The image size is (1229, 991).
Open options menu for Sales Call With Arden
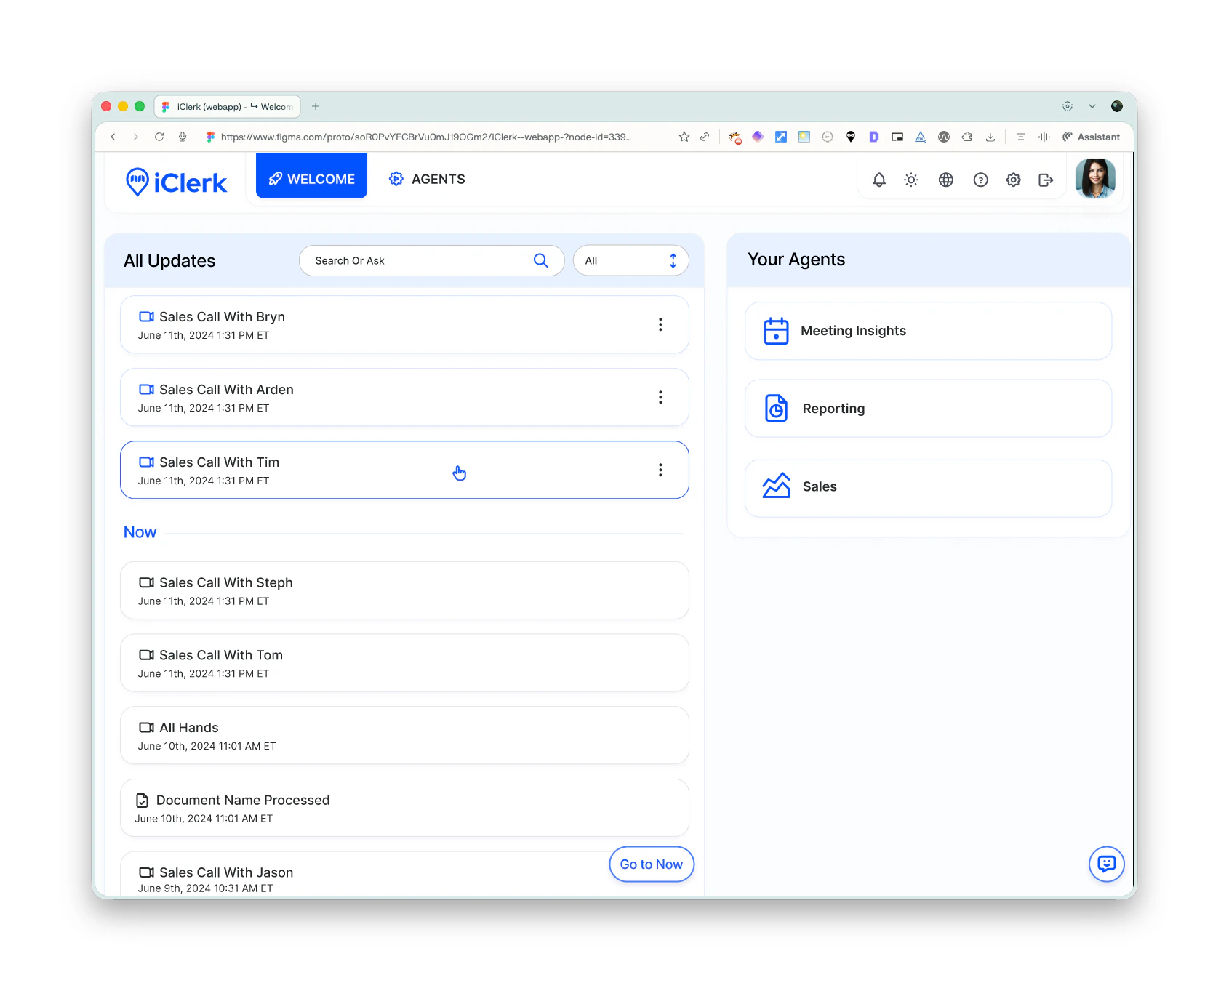coord(660,397)
